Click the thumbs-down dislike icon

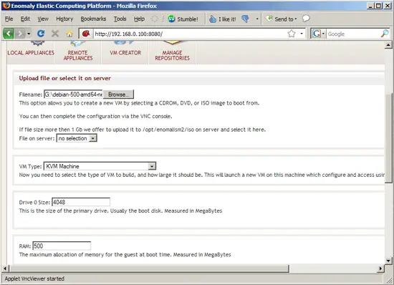coord(245,19)
